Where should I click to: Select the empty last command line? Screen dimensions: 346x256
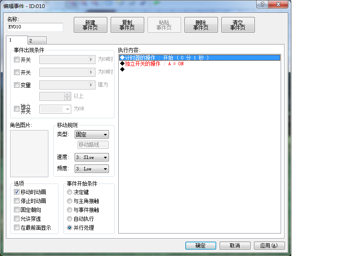coord(200,70)
